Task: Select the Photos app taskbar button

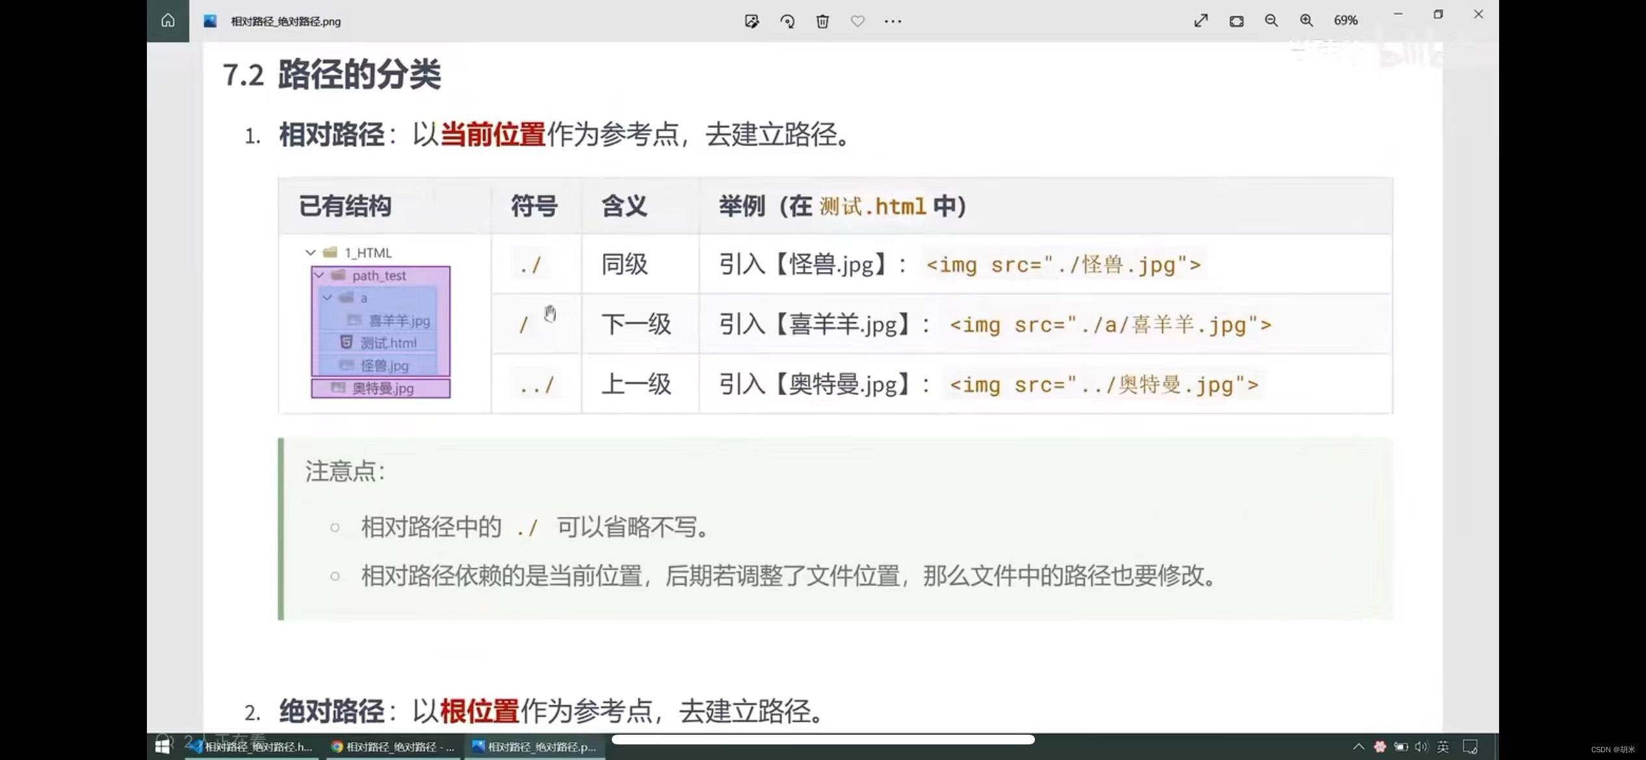Action: coord(534,747)
